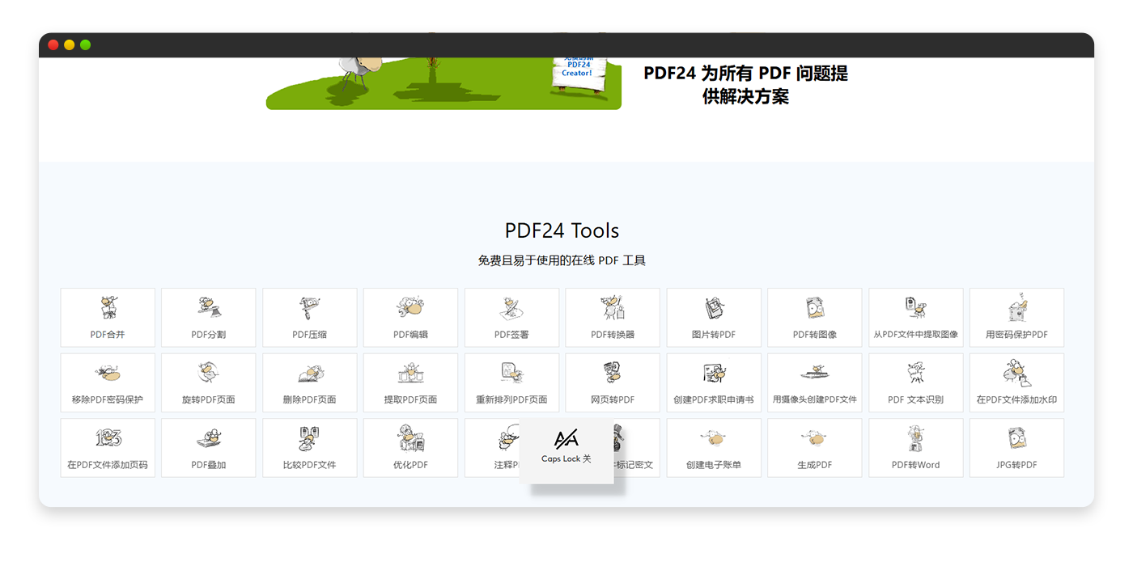Click the 免费且易于使用的在线 PDF 工具 subtitle
Image resolution: width=1133 pixels, height=566 pixels.
562,260
